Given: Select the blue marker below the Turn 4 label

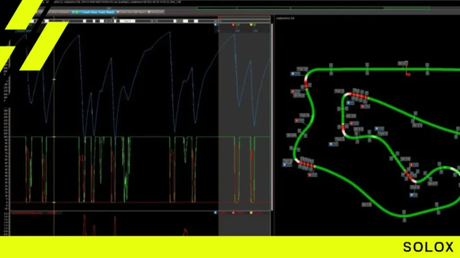Looking at the screenshot, I should click(333, 144).
